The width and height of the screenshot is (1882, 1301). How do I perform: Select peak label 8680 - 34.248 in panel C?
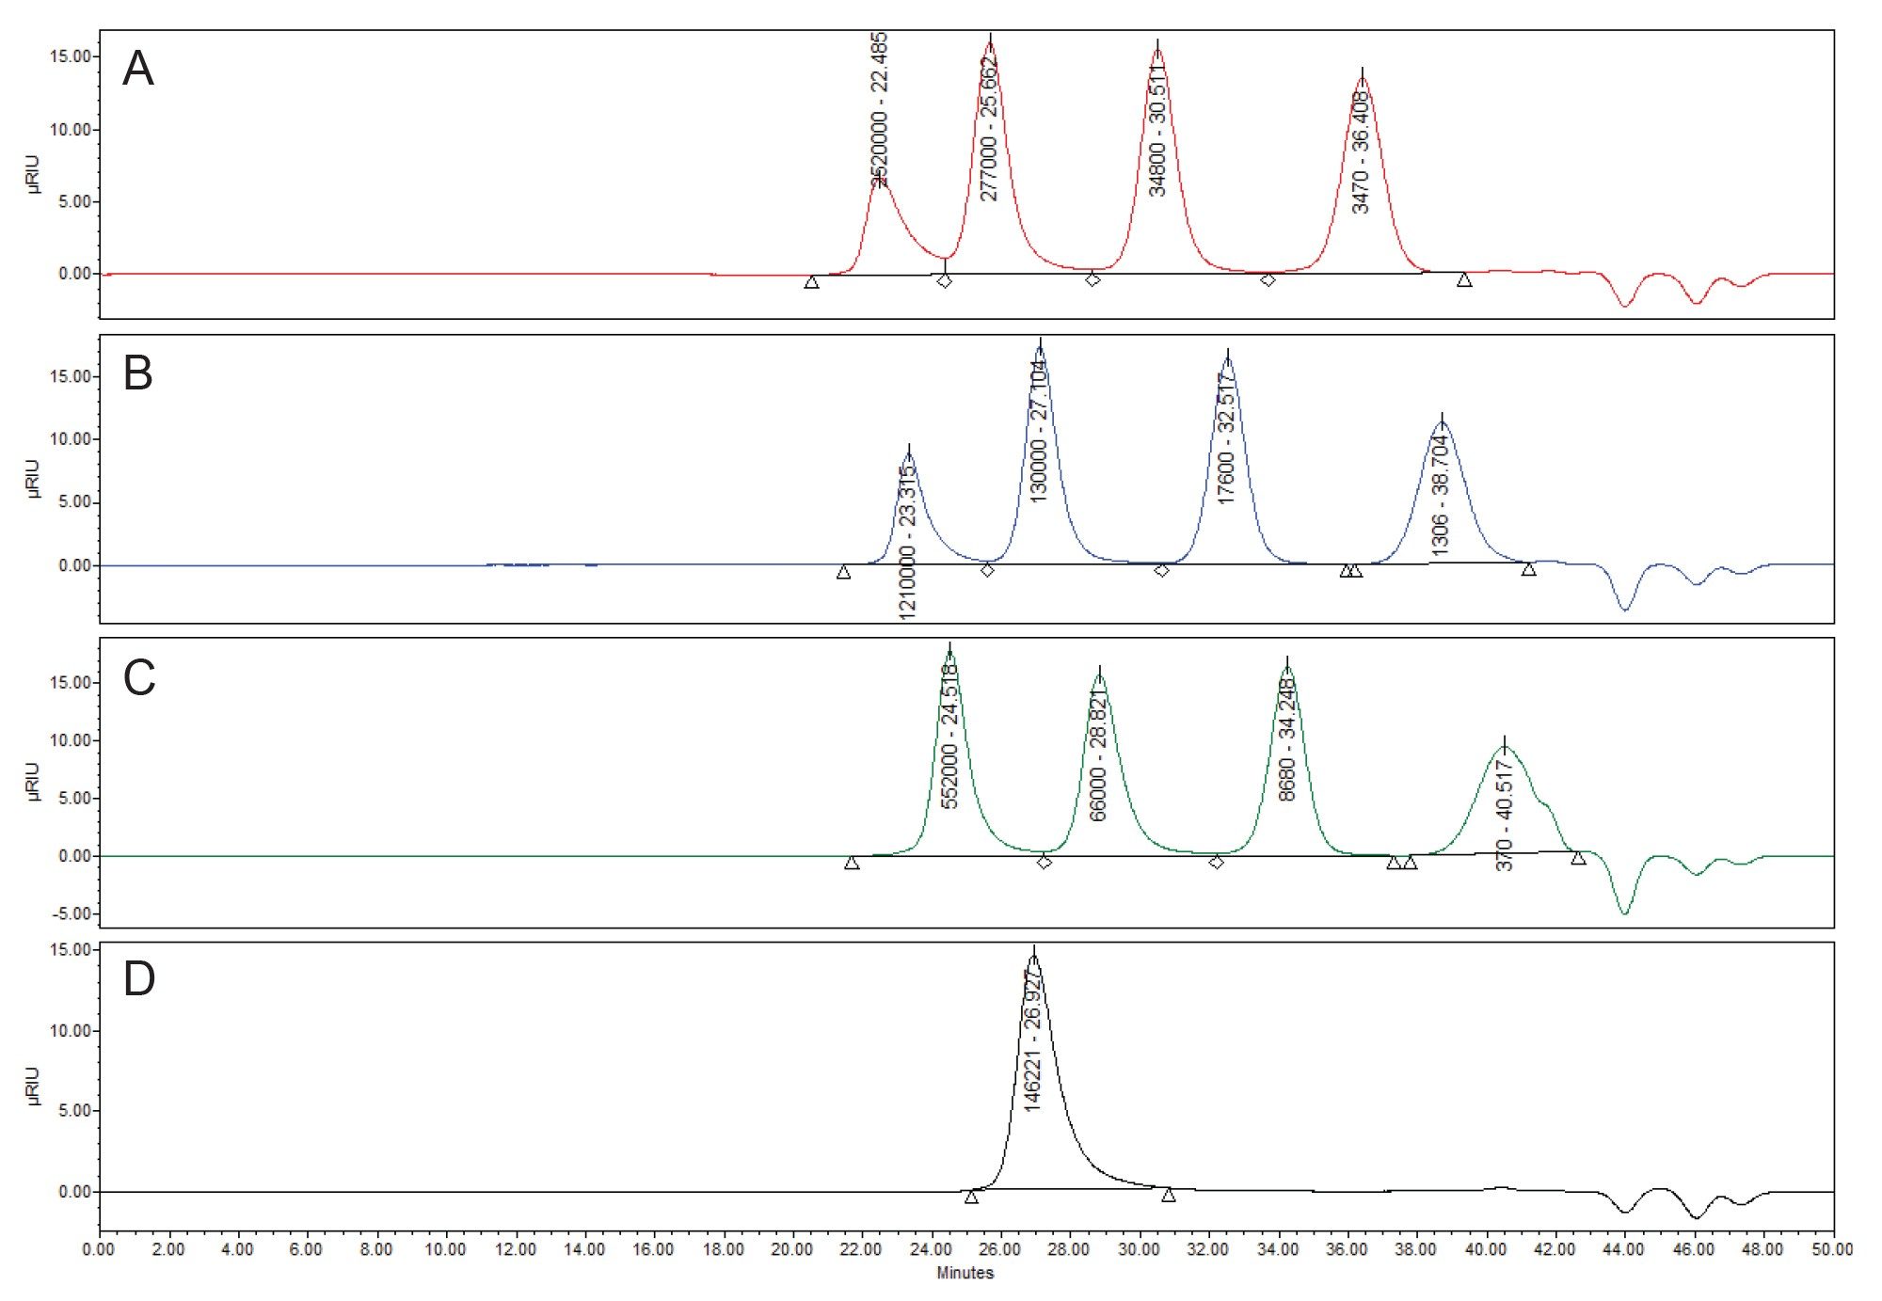[1286, 740]
